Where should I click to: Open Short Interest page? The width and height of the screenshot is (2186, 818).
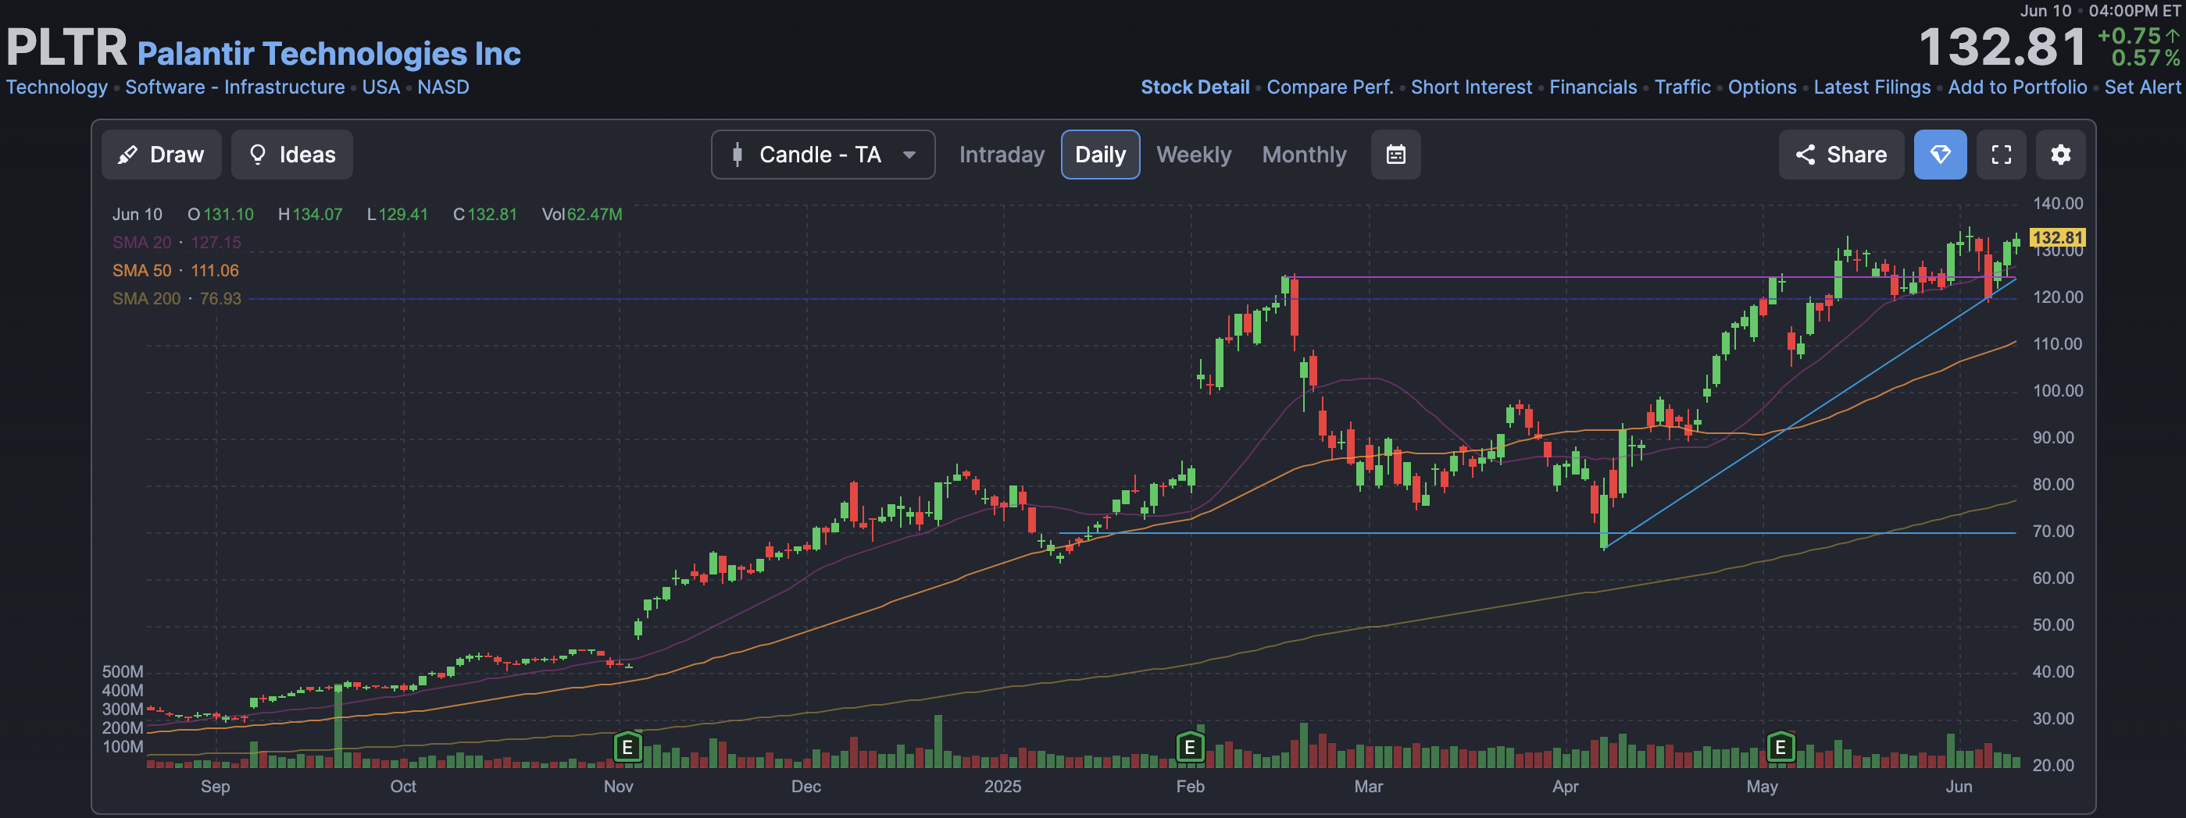click(x=1471, y=87)
